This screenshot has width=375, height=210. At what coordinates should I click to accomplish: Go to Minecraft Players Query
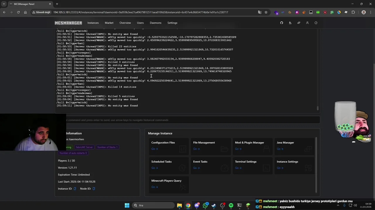click(155, 187)
